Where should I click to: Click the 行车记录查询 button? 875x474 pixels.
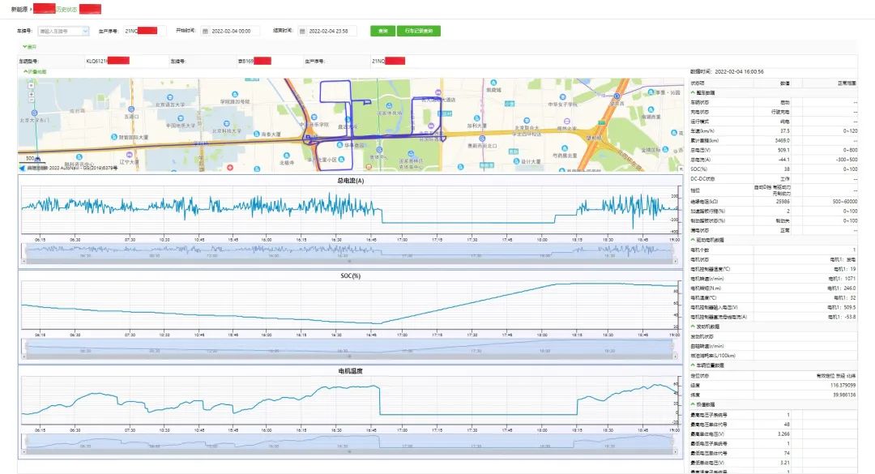pyautogui.click(x=418, y=31)
